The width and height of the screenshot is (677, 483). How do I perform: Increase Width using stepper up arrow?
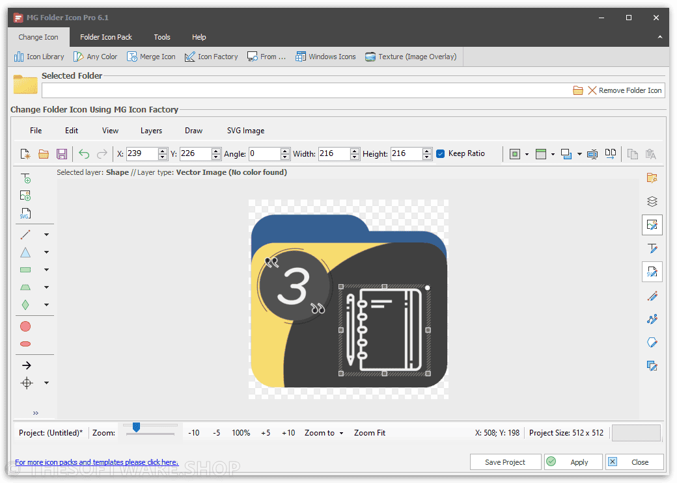click(x=355, y=151)
